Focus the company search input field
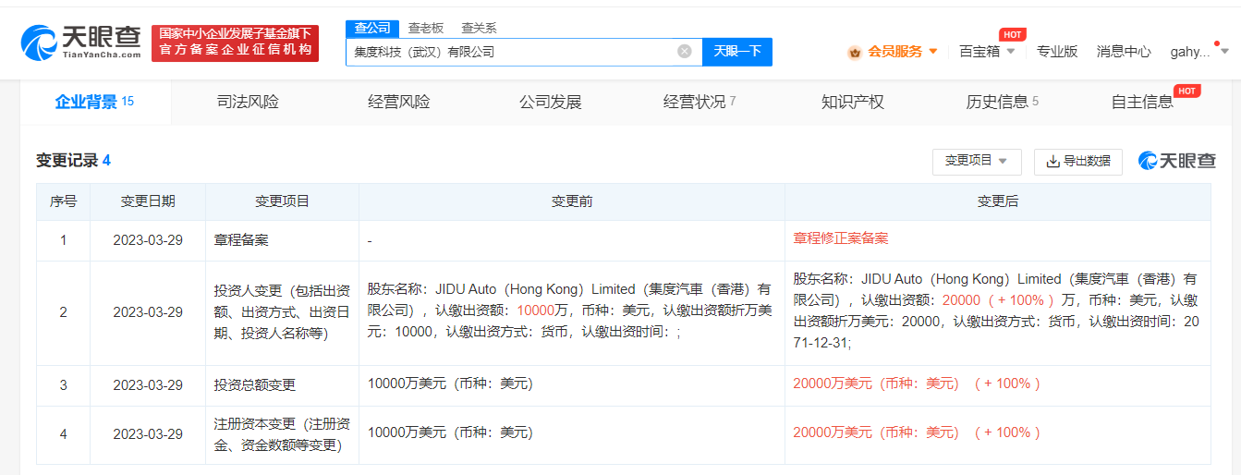 pos(524,52)
